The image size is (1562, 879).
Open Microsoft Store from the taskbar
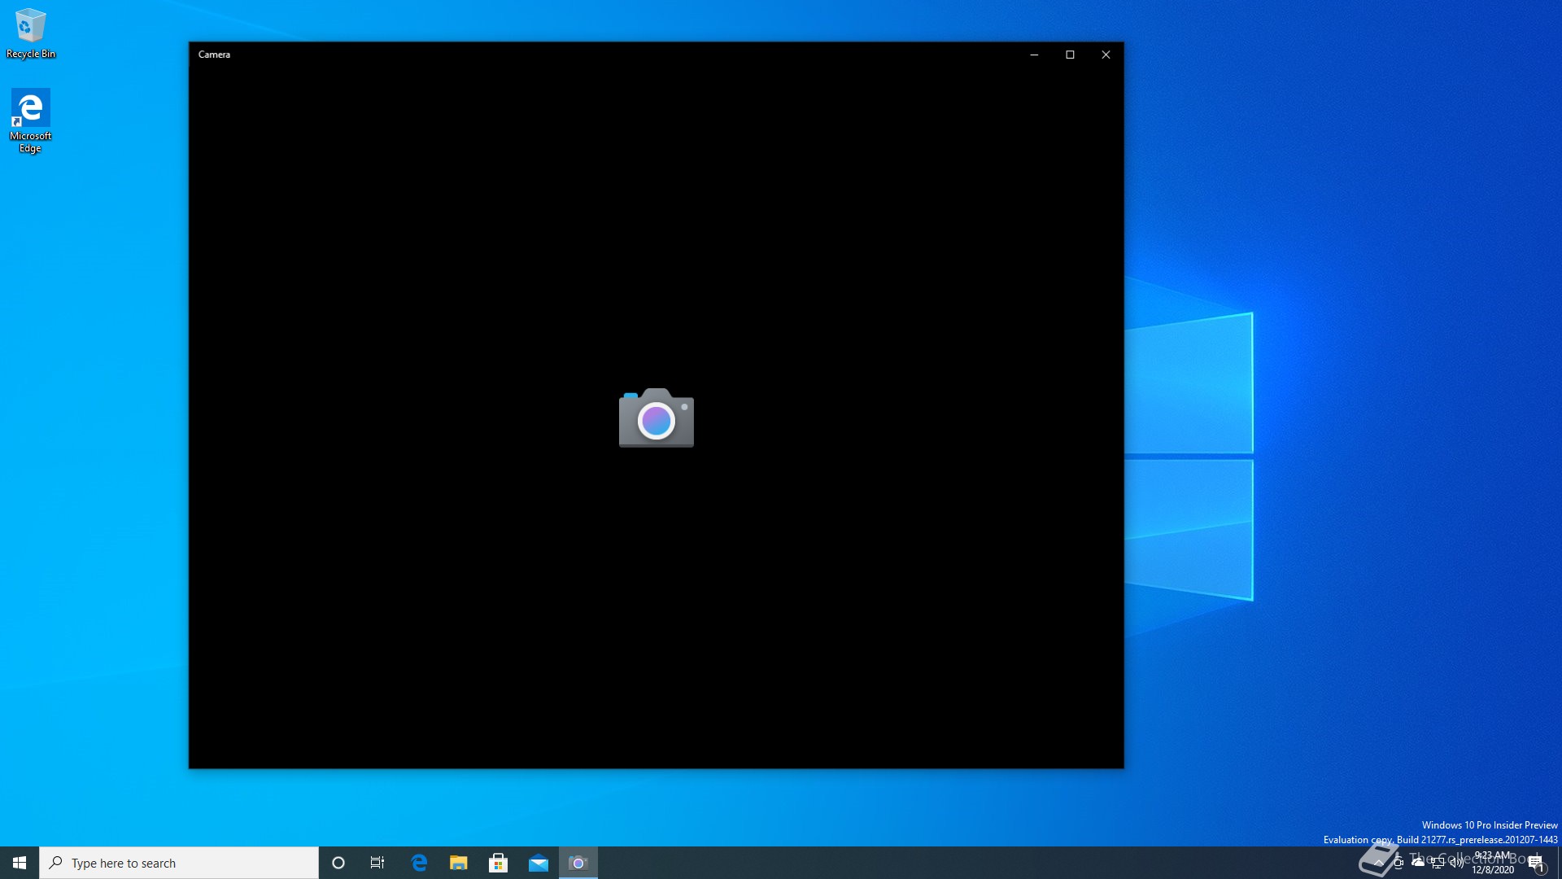[x=499, y=863]
